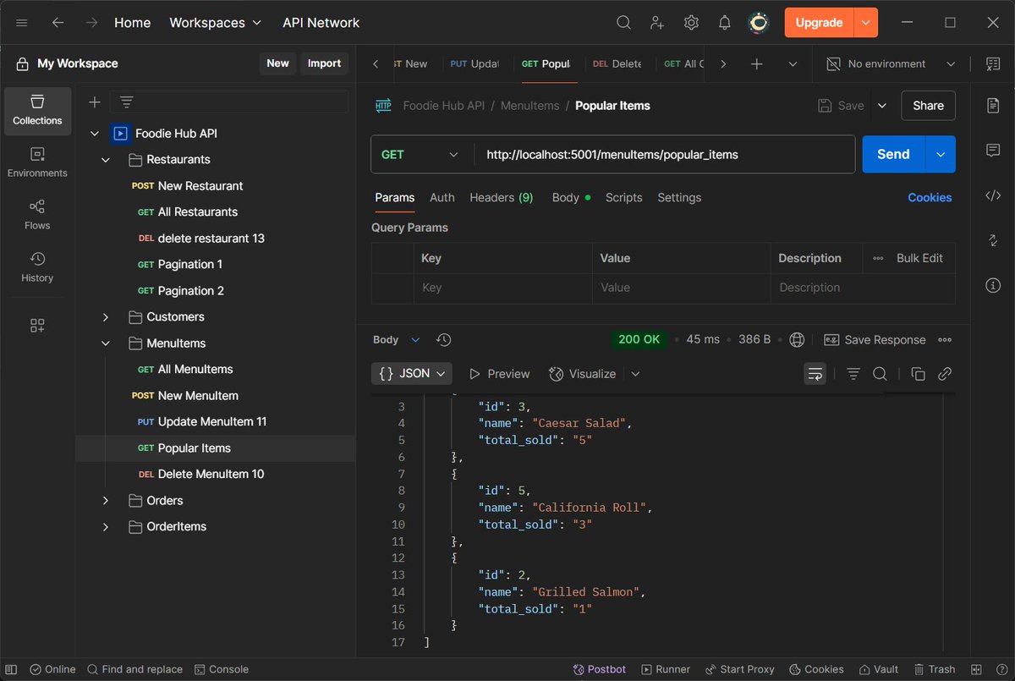Viewport: 1015px width, 681px height.
Task: Open the Cookies link
Action: point(930,197)
